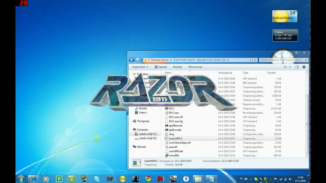
Task: Open recent pages arrow beside forward button
Action: tap(142, 60)
